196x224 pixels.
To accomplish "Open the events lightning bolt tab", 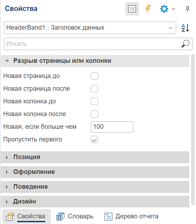I will pos(148,9).
